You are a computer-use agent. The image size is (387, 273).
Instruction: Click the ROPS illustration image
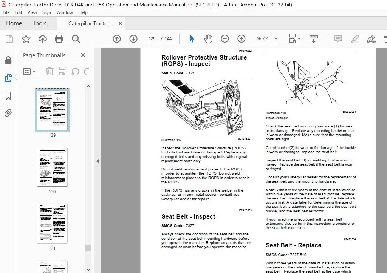(203, 107)
